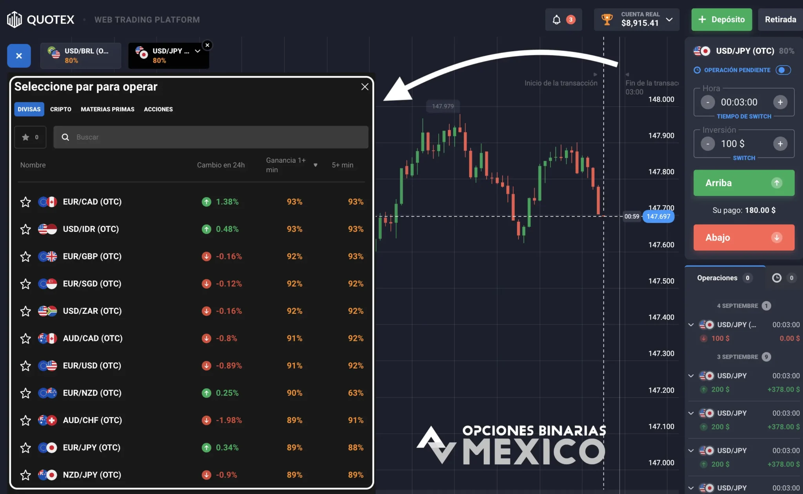
Task: Close the pair selection dialog
Action: point(365,87)
